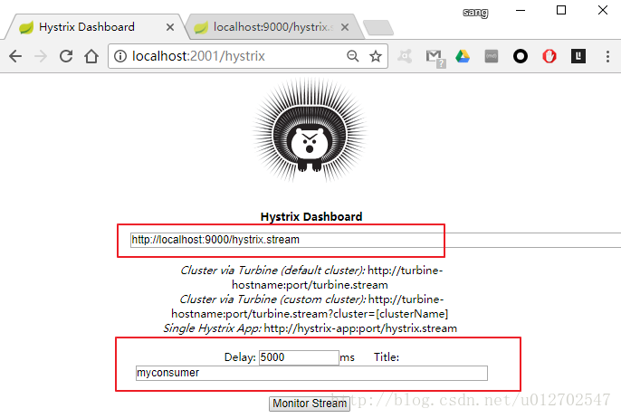Click the sang profile button
621x418 pixels.
(475, 13)
